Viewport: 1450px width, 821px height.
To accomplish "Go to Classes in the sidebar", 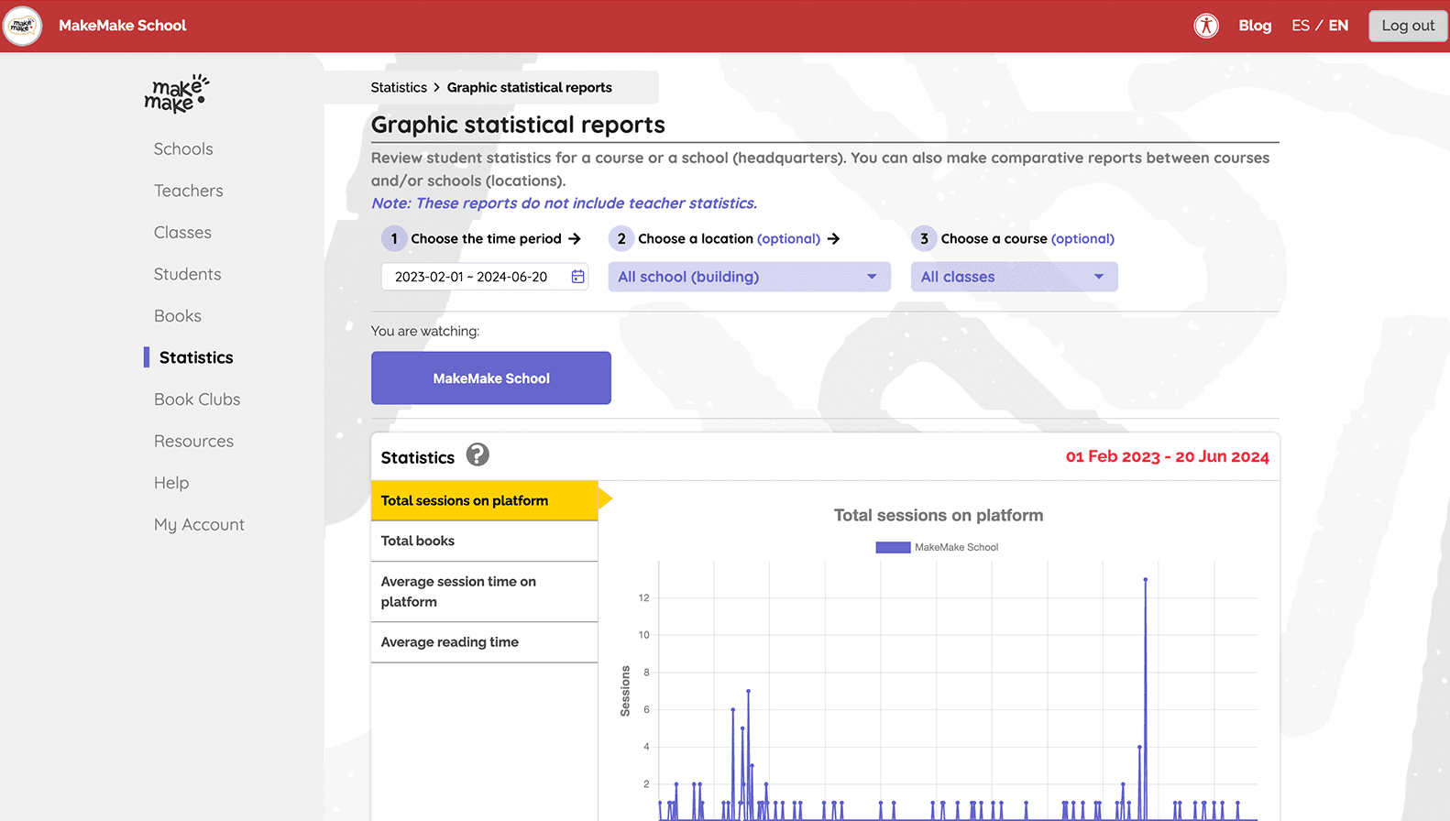I will pos(182,232).
